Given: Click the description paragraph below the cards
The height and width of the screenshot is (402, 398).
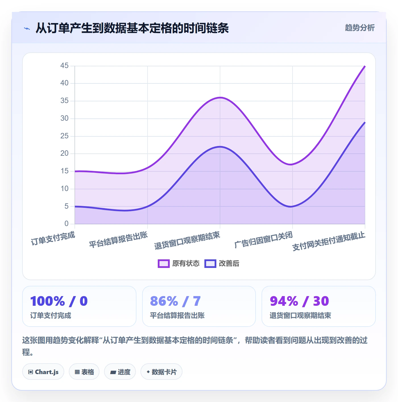Looking at the screenshot, I should pyautogui.click(x=195, y=346).
